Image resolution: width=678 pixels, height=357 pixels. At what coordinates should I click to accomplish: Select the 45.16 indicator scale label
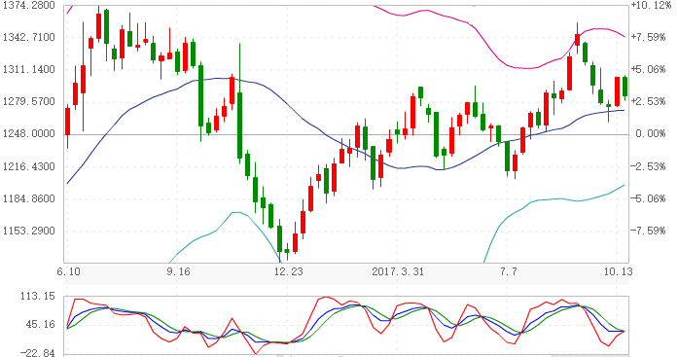pyautogui.click(x=41, y=324)
